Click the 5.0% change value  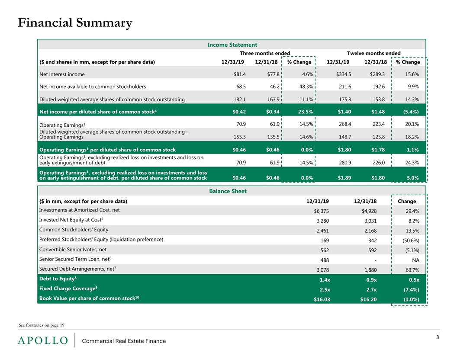coord(413,178)
